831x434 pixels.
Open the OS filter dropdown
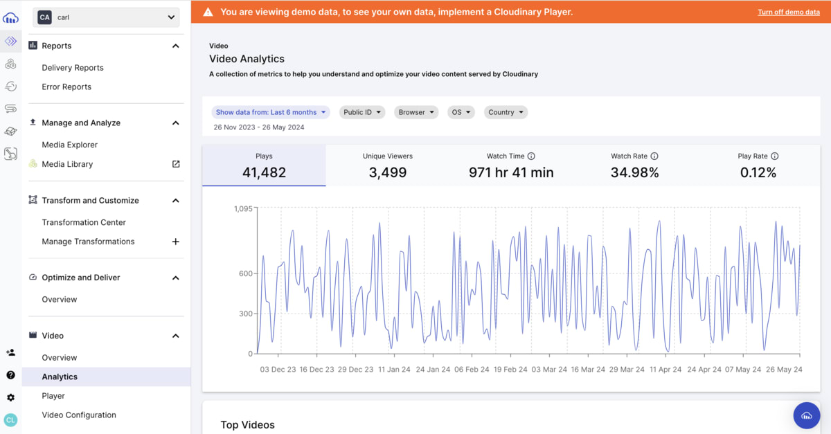461,112
